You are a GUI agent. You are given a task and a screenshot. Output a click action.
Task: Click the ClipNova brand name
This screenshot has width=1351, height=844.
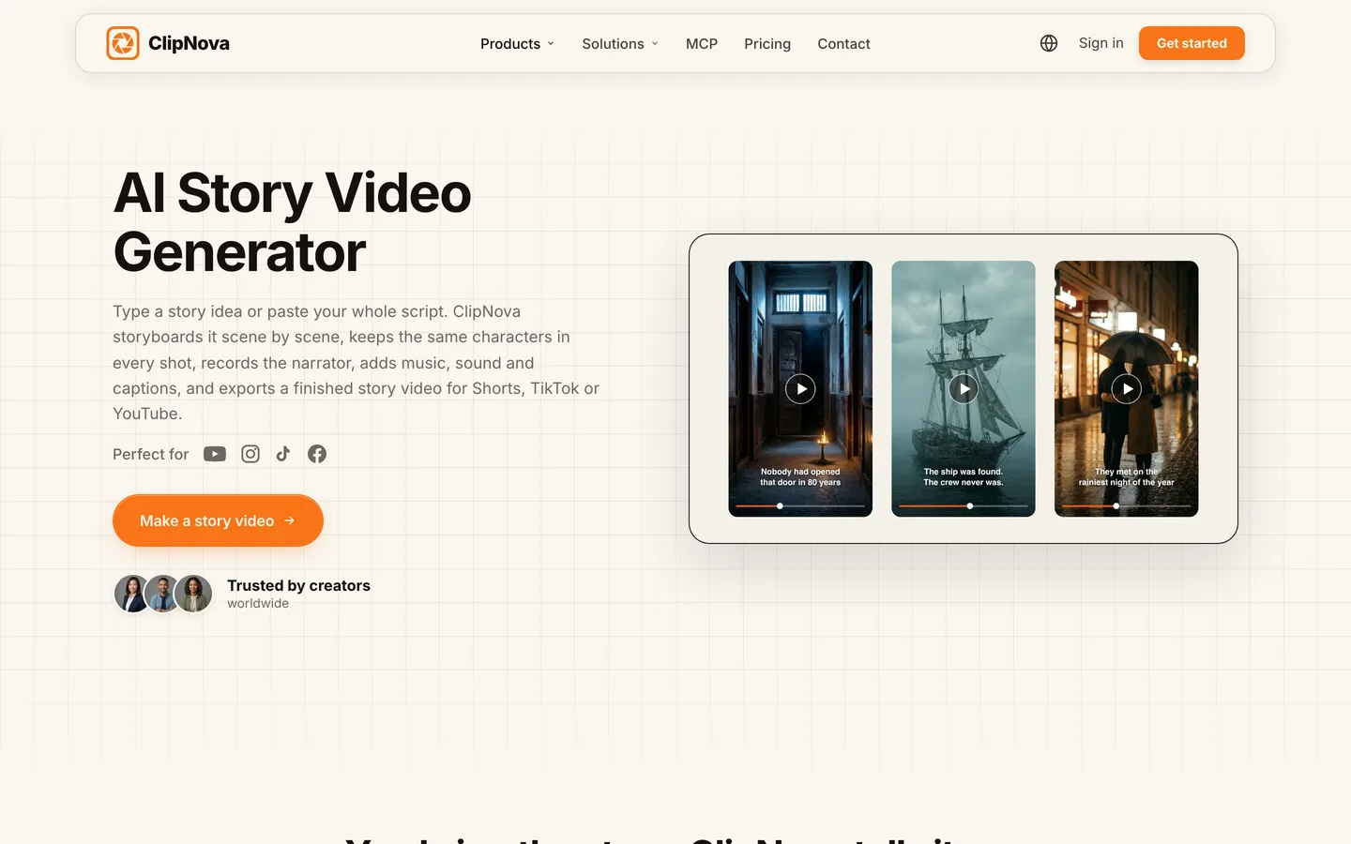coord(189,43)
